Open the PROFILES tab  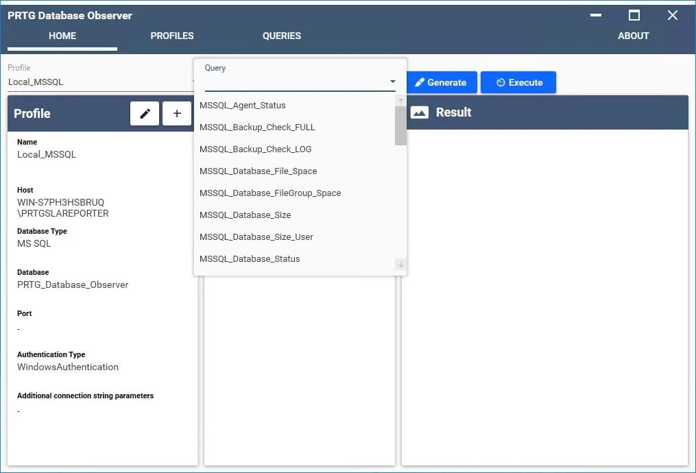pyautogui.click(x=172, y=36)
